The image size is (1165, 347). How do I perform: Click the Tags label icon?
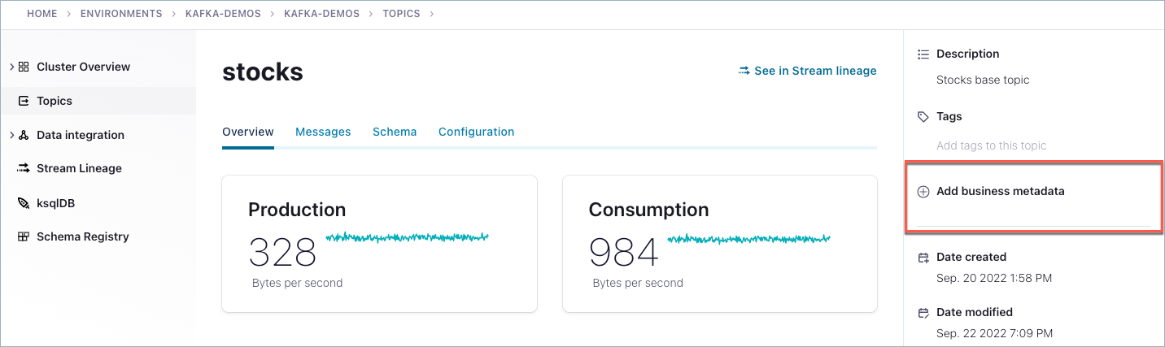[x=923, y=117]
